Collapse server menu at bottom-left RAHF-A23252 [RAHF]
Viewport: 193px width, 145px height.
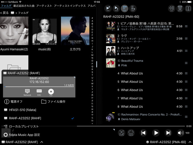click(x=22, y=142)
